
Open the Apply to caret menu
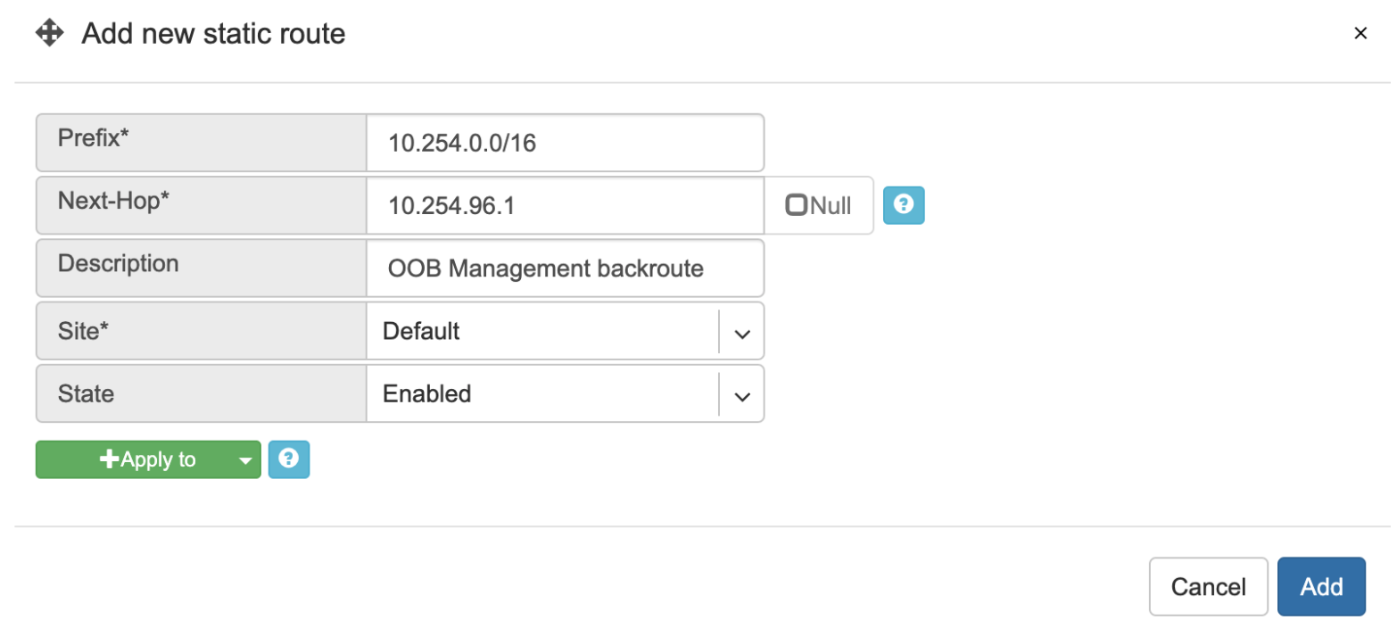tap(244, 460)
